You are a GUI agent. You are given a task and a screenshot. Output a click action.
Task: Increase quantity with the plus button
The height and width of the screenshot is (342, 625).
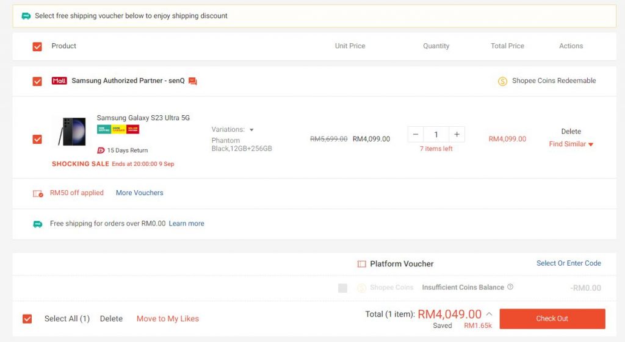457,134
